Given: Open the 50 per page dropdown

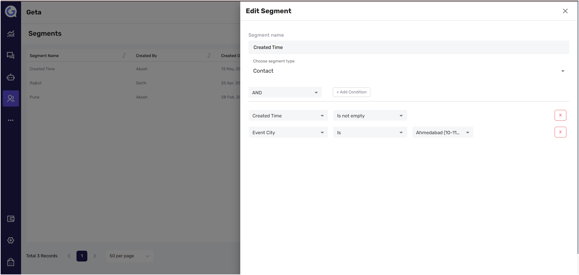Looking at the screenshot, I should pyautogui.click(x=129, y=256).
